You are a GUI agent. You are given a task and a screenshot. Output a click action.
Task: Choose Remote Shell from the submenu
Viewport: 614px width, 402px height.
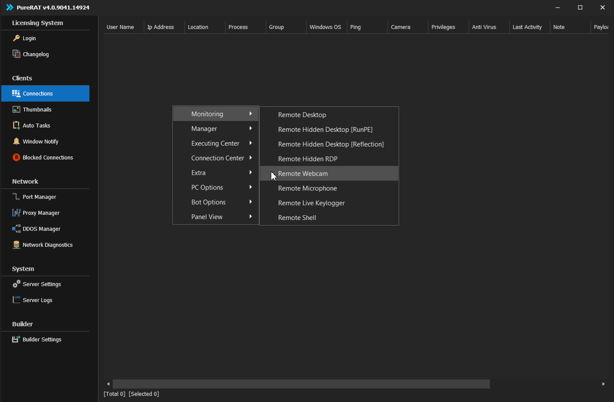tap(329, 218)
